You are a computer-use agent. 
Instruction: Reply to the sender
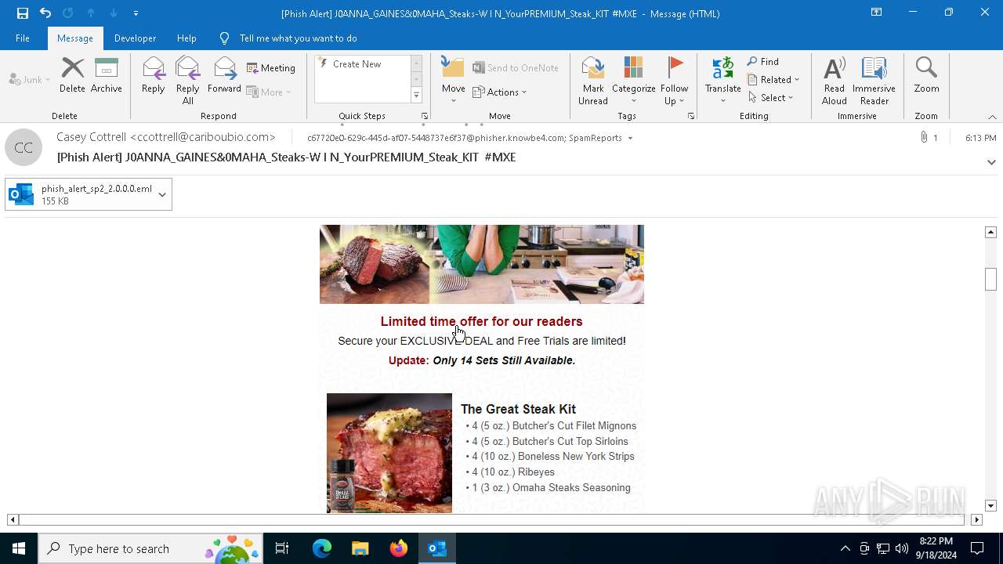click(x=154, y=75)
